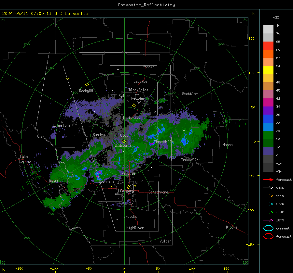Click the HighRiver label

coord(135,228)
